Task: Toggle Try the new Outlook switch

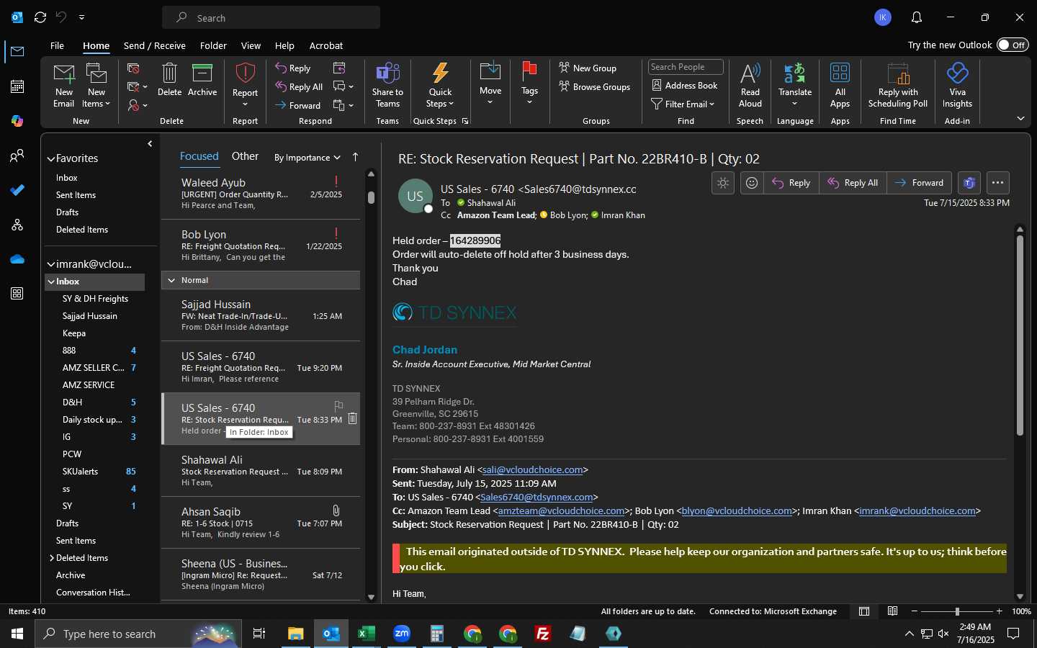Action: pos(1013,45)
